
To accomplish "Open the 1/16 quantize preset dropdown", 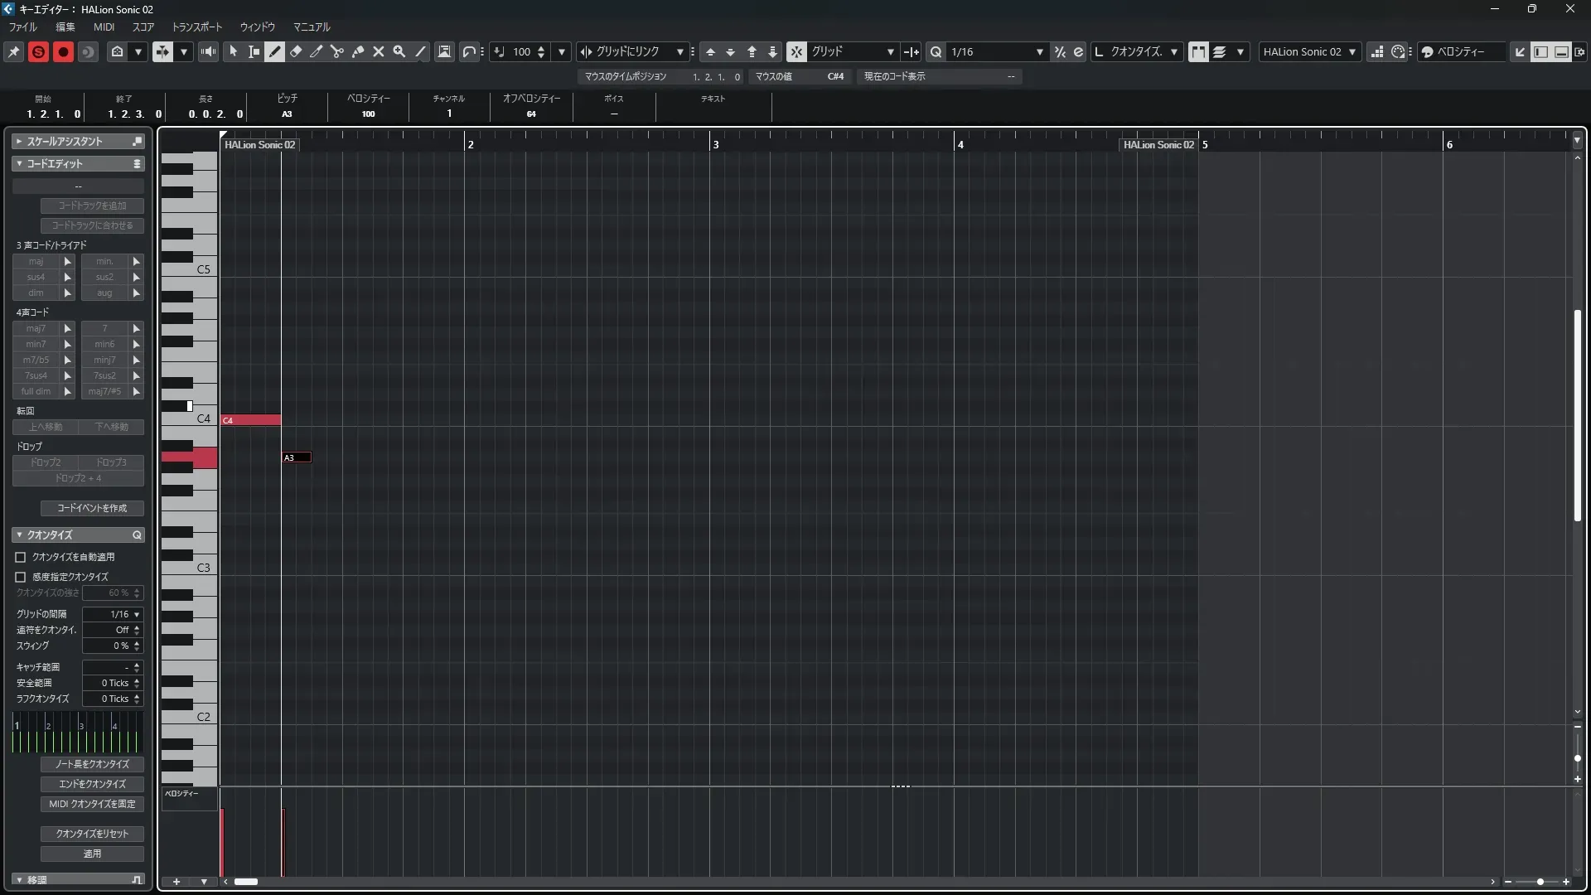I will pos(1039,51).
